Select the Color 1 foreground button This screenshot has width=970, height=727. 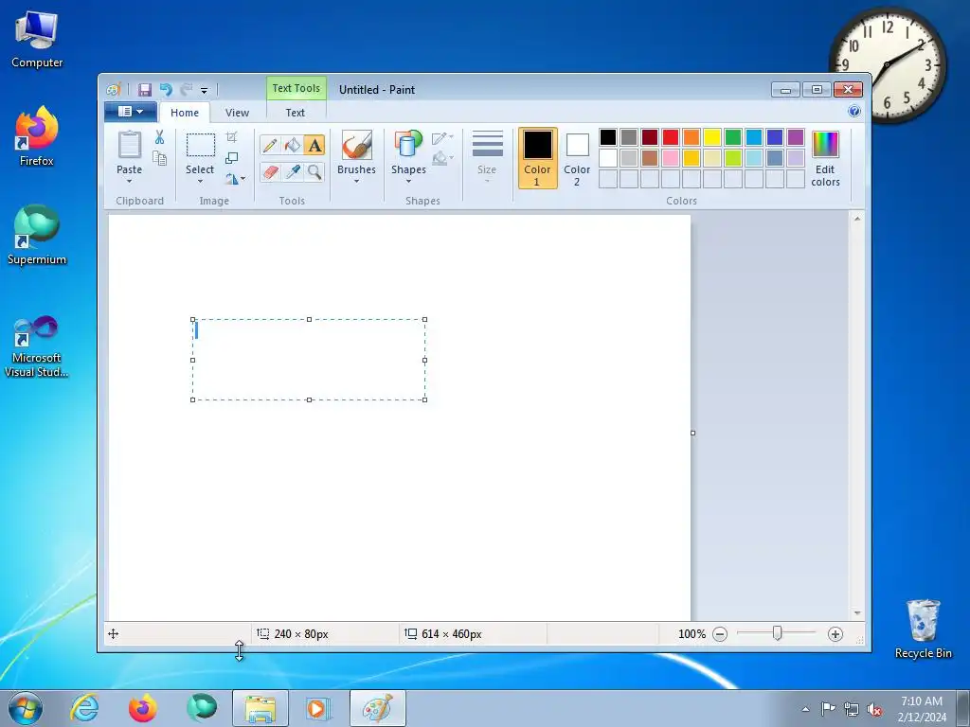(x=538, y=158)
